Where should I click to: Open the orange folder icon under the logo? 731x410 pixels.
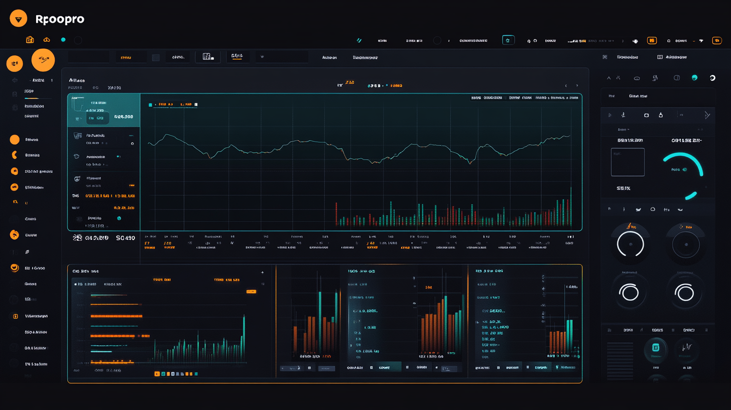(30, 40)
